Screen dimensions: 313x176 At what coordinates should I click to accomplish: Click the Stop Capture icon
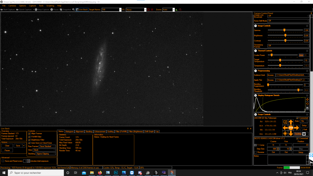point(36,10)
